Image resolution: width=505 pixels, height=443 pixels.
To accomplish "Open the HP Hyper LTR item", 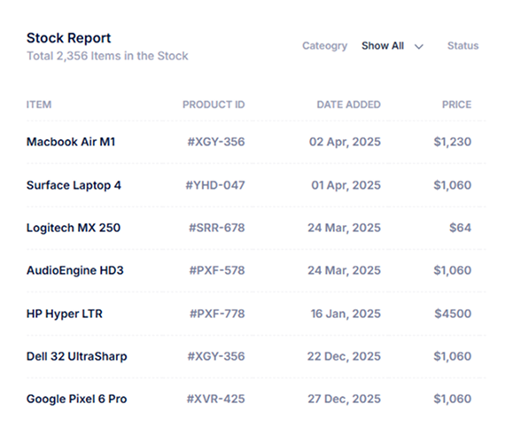I will [65, 314].
